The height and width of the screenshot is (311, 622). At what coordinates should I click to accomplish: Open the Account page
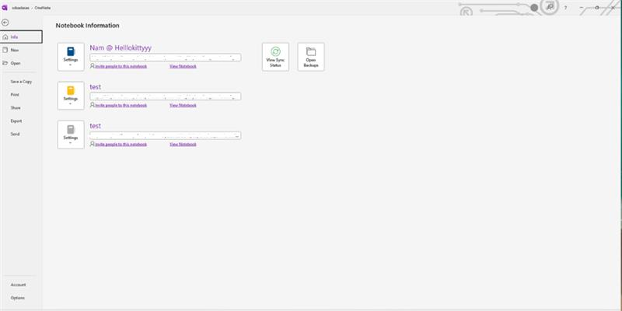(x=22, y=285)
